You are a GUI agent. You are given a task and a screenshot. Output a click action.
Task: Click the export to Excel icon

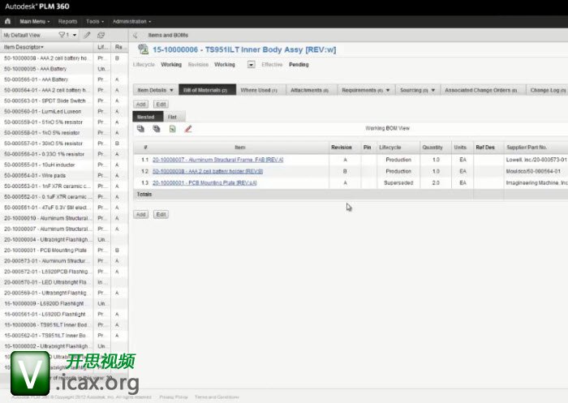point(172,129)
